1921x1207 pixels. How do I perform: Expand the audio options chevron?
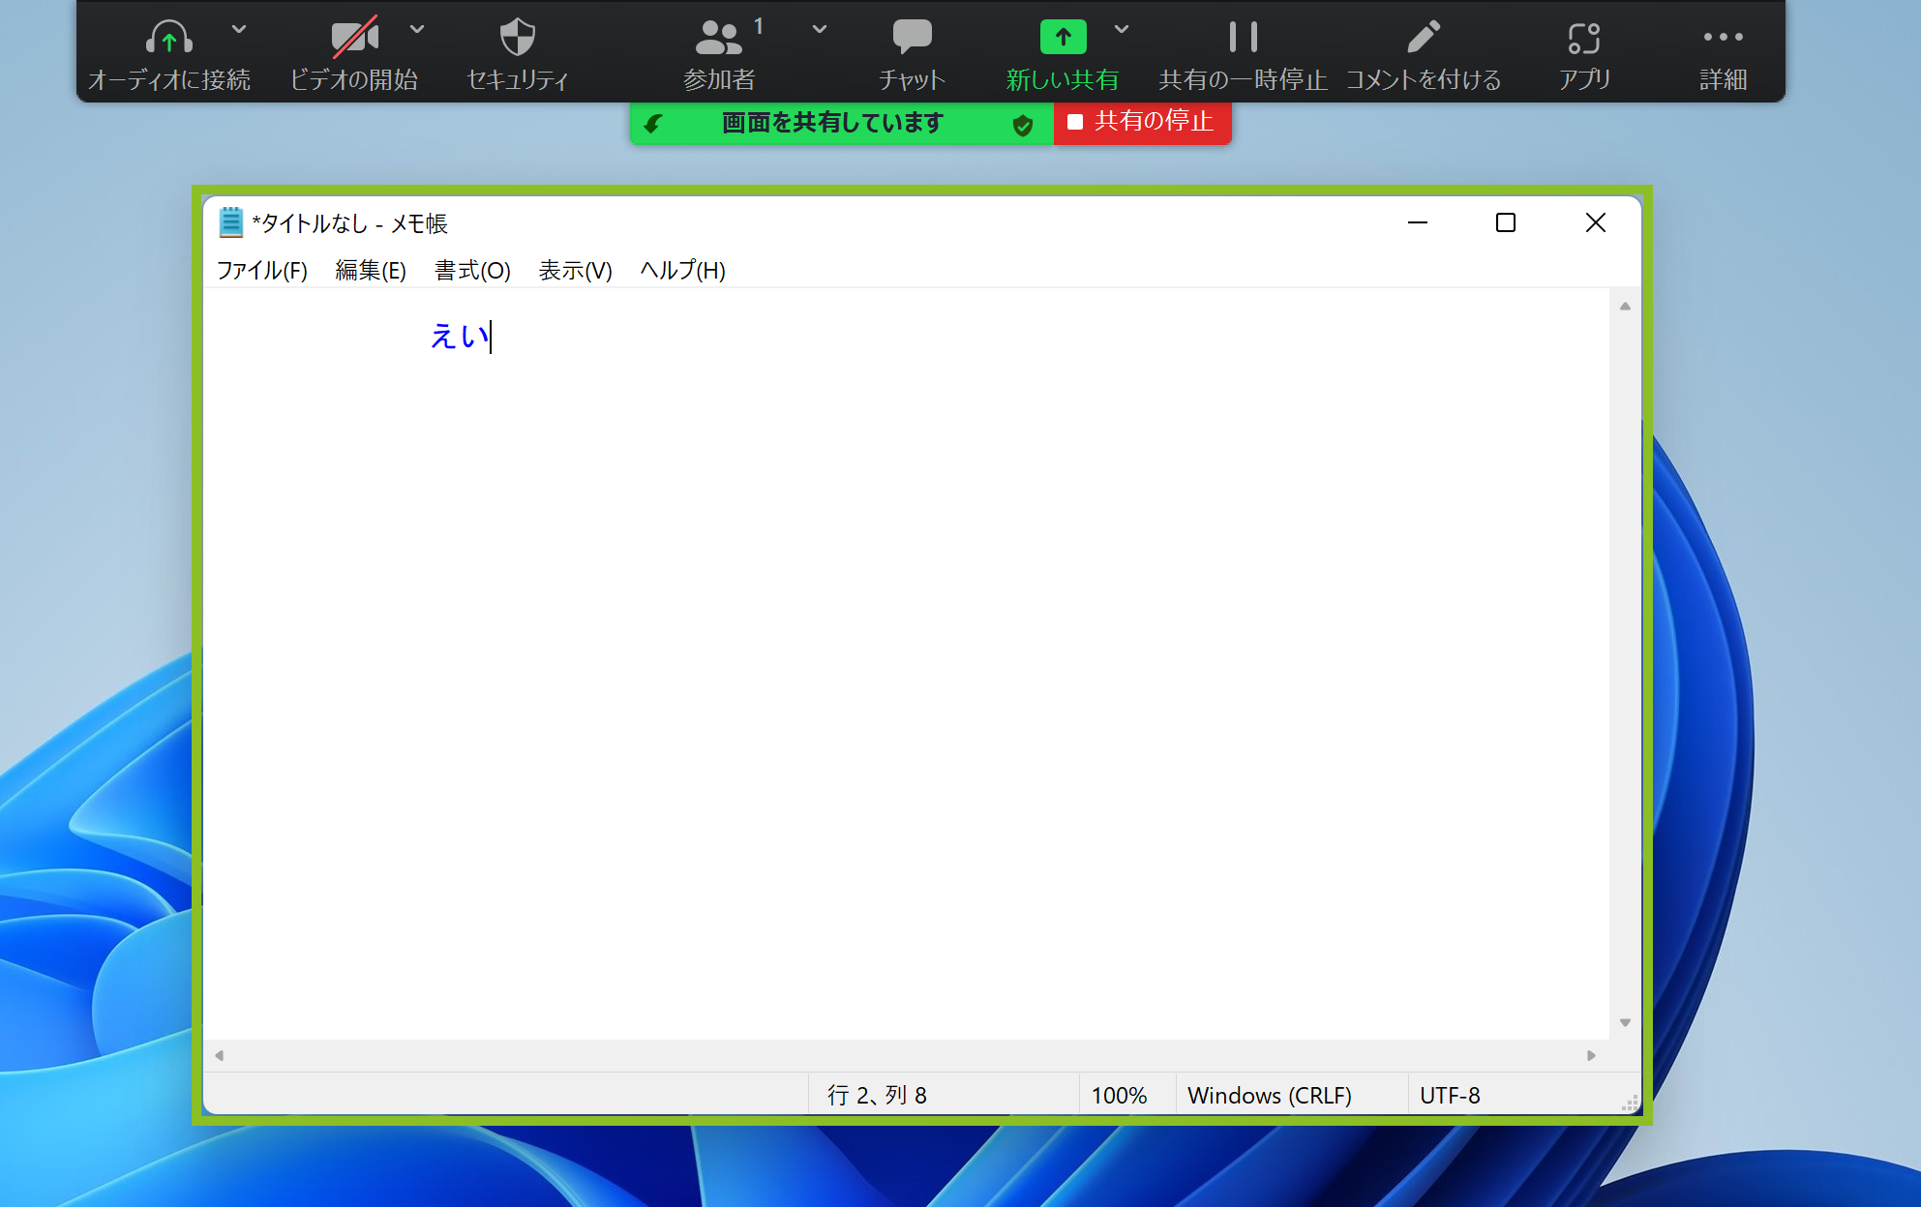(239, 29)
